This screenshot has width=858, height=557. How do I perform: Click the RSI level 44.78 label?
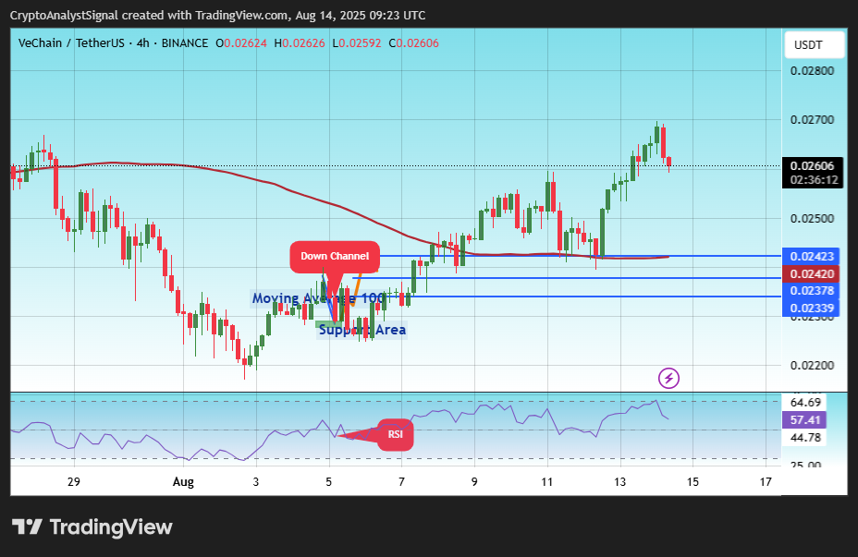[805, 437]
